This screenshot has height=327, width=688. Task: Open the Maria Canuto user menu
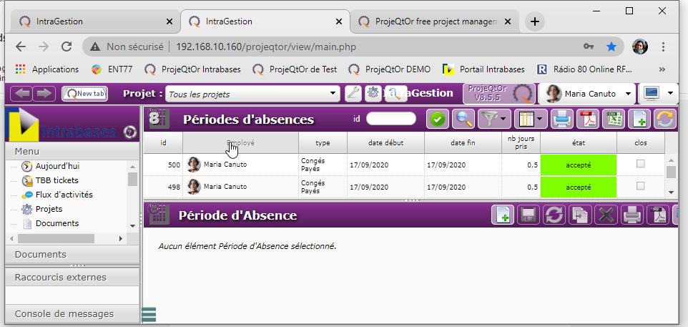pyautogui.click(x=586, y=94)
